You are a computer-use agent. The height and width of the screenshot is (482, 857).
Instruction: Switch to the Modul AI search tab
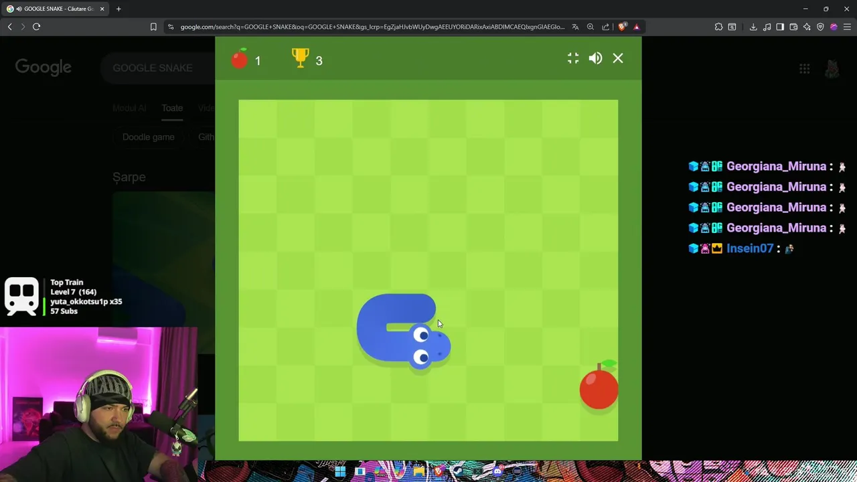coord(129,108)
